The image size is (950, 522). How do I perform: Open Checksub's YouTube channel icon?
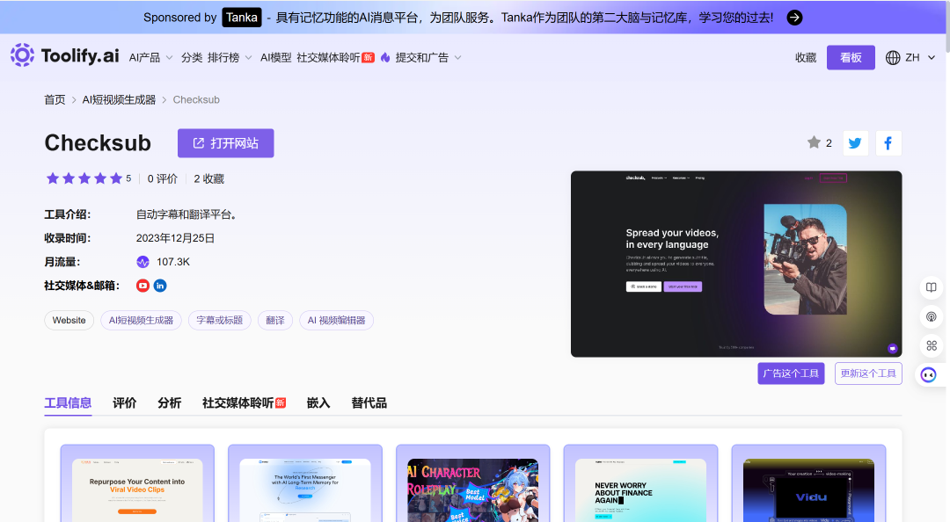click(142, 286)
